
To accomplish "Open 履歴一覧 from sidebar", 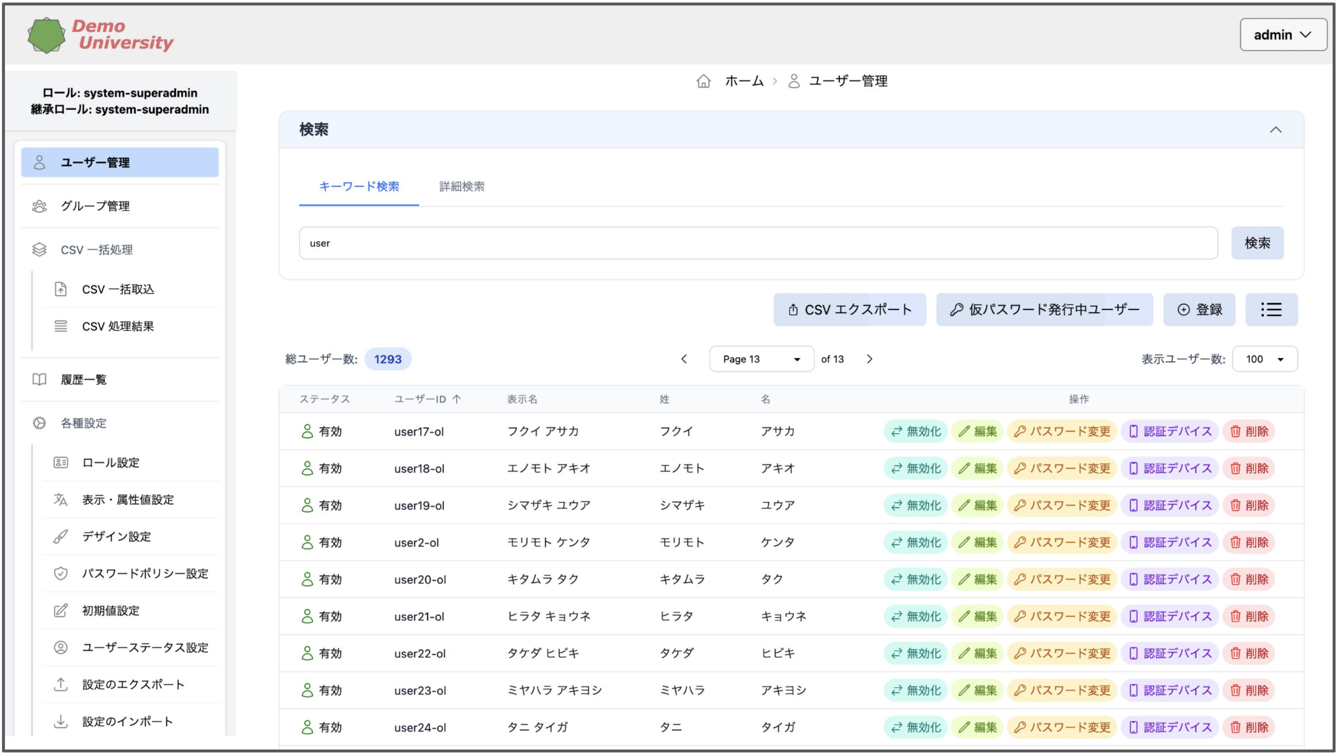I will coord(84,379).
